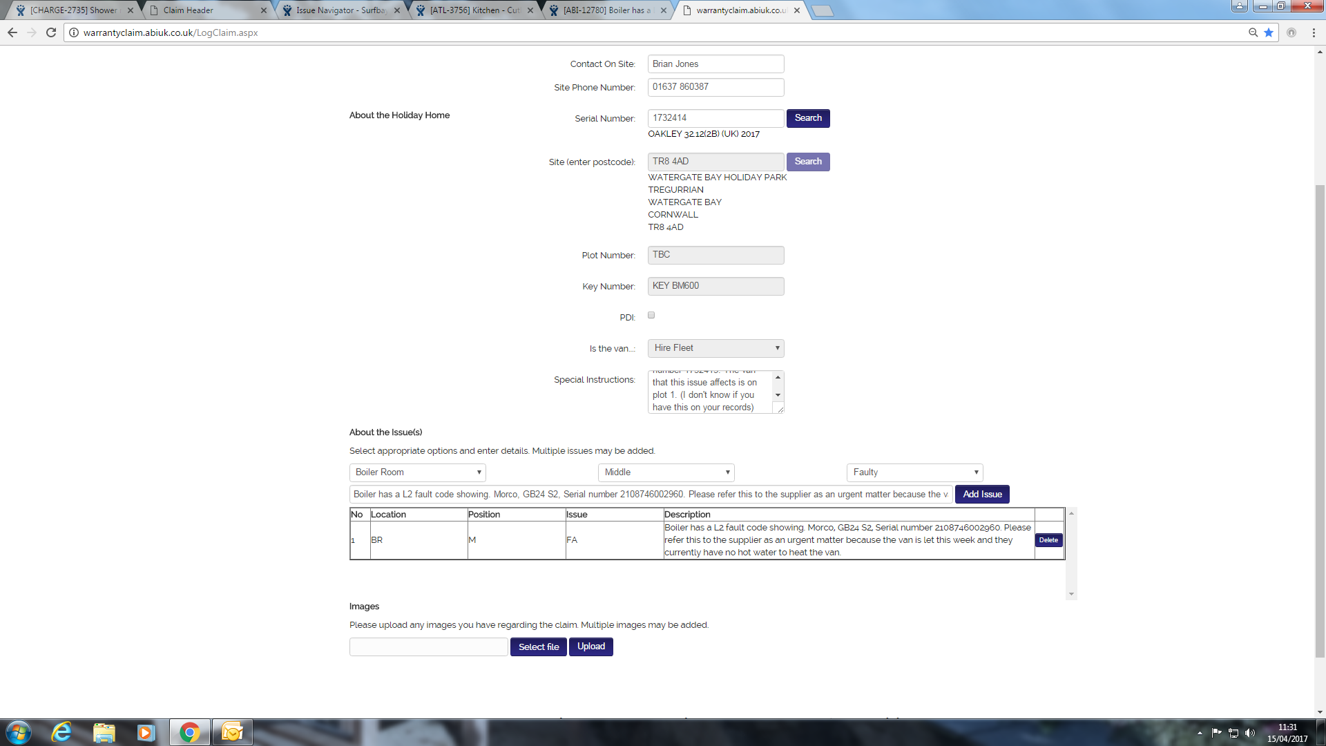Open the Middle position dropdown

666,472
